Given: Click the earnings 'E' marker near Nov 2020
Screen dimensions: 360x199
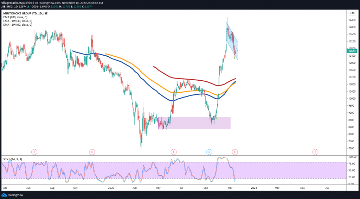Looking at the screenshot, I should click(235, 152).
